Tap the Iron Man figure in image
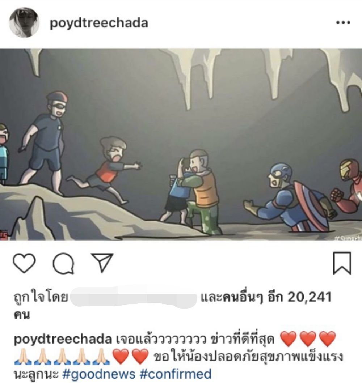 347,186
